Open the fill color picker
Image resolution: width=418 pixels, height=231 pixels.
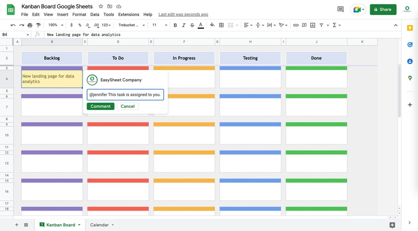(x=212, y=25)
